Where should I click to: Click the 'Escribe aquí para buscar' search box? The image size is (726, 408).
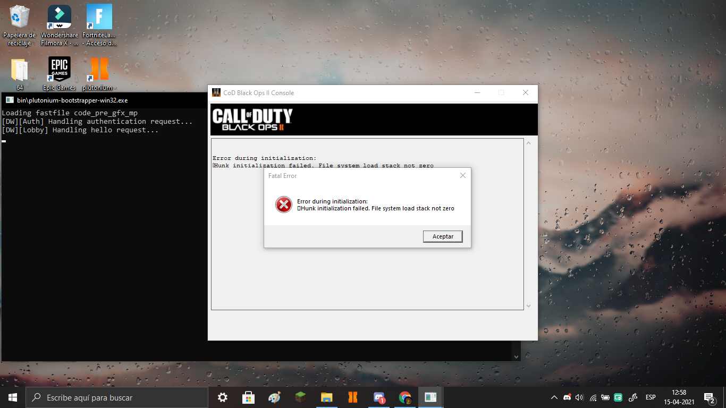tap(117, 397)
